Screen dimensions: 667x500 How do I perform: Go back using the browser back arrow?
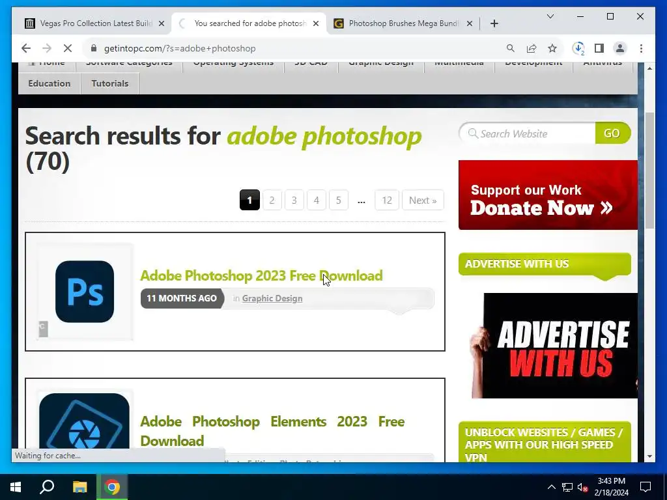(x=26, y=48)
